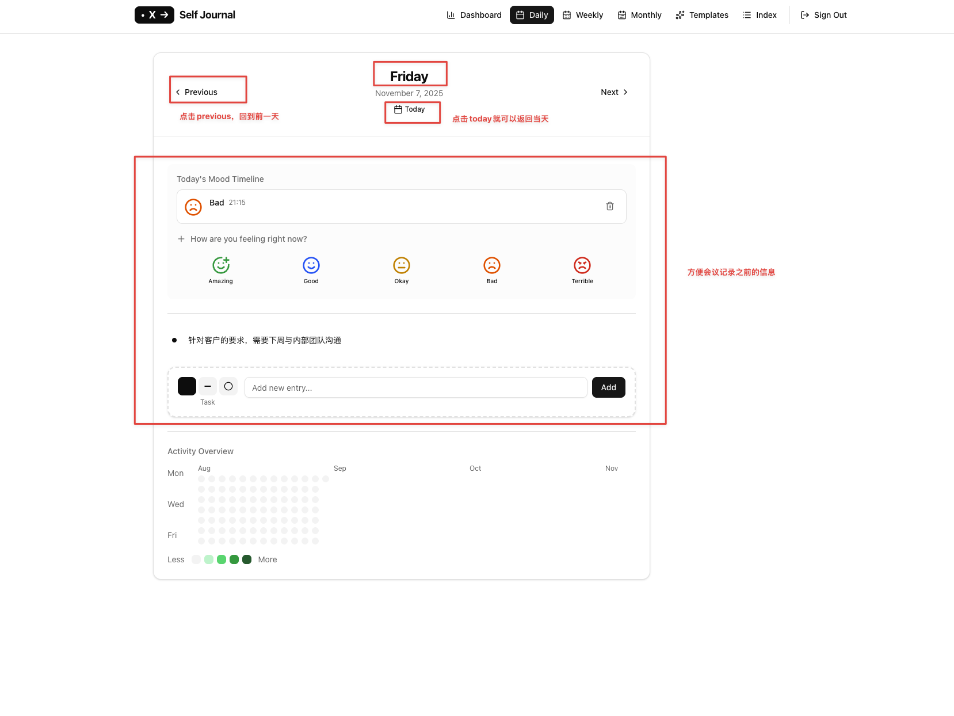The image size is (954, 716).
Task: Go to the Previous day
Action: (x=197, y=92)
